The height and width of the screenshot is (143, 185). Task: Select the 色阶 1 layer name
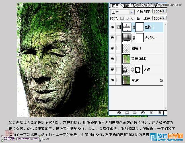click(150, 27)
